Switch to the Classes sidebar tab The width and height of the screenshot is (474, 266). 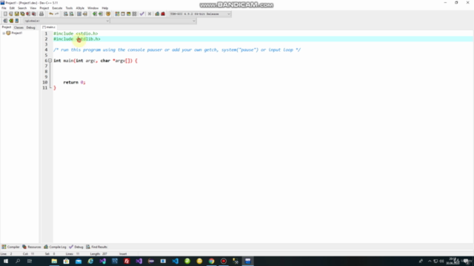click(19, 27)
